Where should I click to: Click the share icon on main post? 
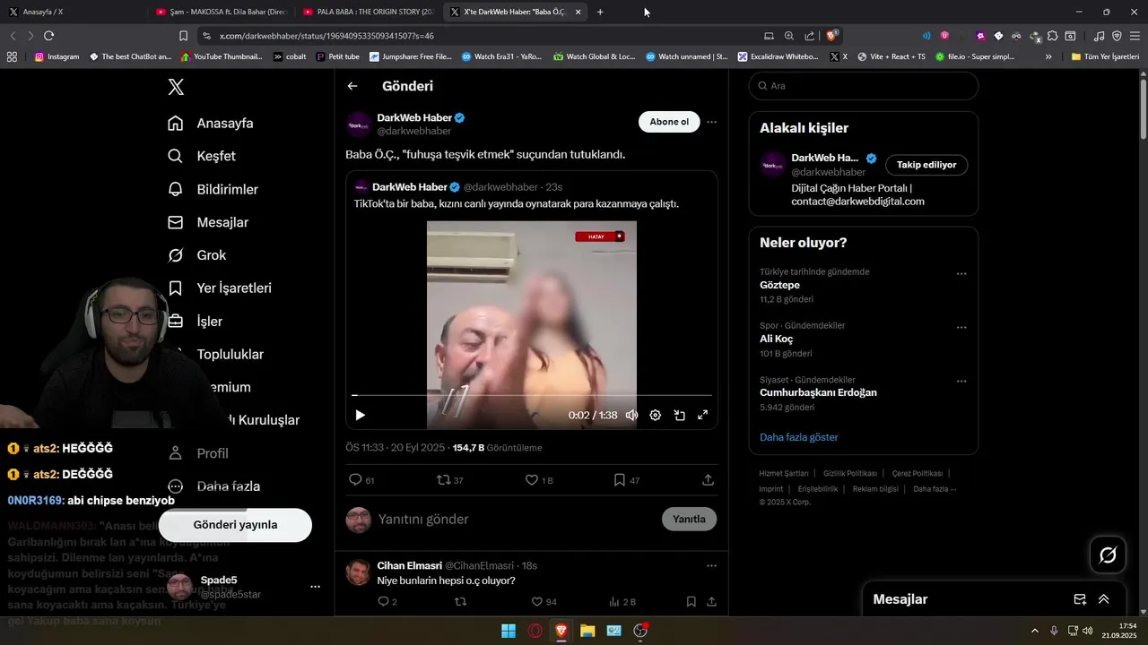tap(708, 480)
